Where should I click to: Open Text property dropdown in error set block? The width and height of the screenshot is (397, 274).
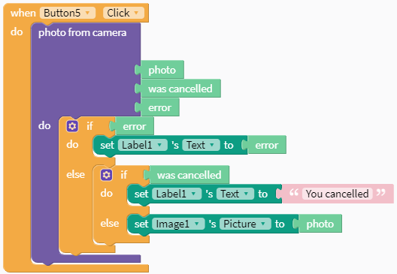point(201,145)
